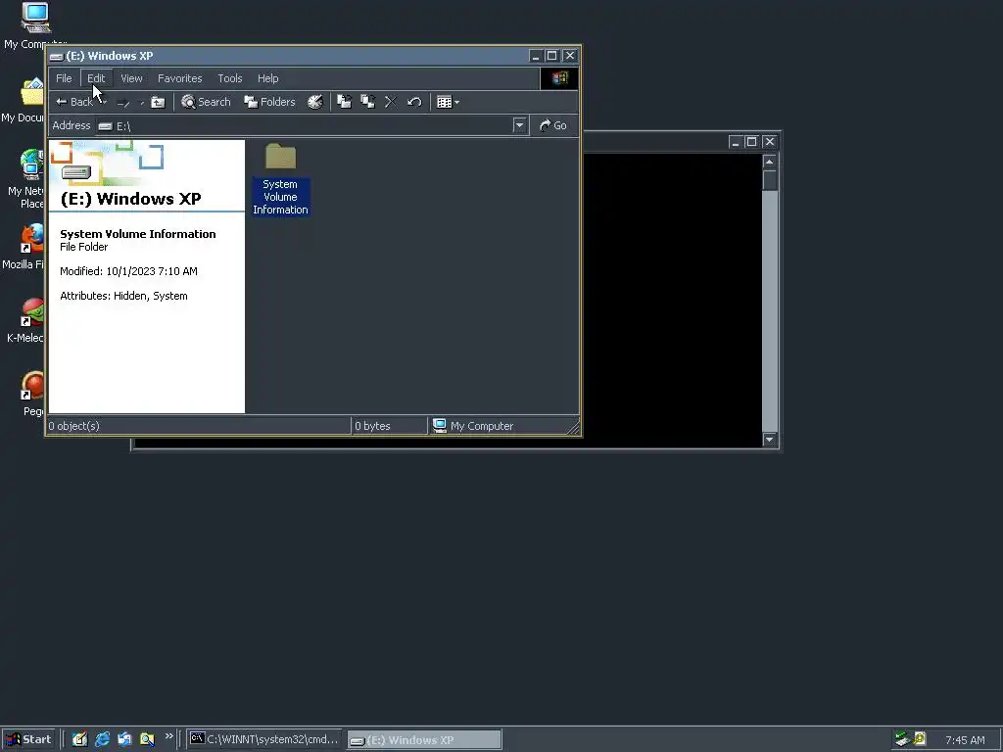Viewport: 1003px width, 752px height.
Task: Click the Delete X toolbar icon
Action: point(391,102)
